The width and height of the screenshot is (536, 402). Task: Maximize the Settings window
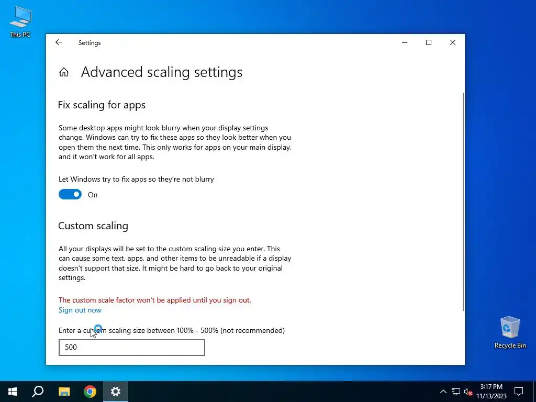[429, 42]
